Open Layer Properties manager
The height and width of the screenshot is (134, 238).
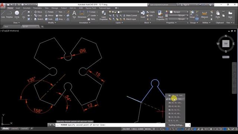pyautogui.click(x=103, y=15)
